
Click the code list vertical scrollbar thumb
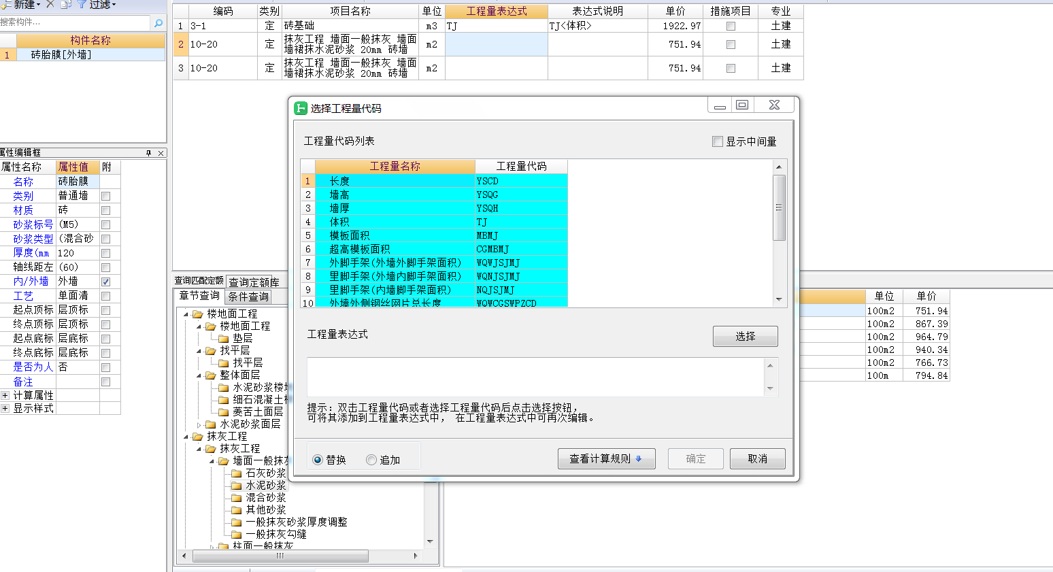tap(779, 207)
